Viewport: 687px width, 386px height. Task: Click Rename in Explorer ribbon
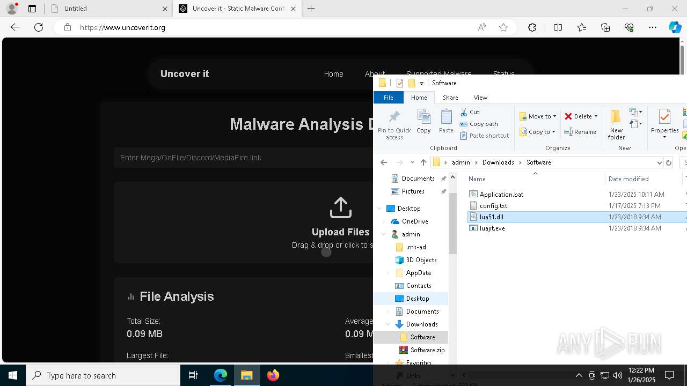click(x=580, y=132)
